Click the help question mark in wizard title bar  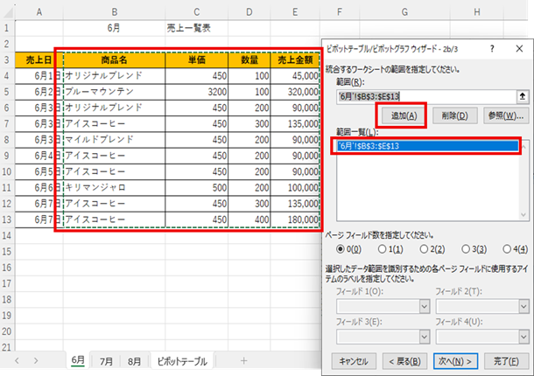(x=492, y=48)
